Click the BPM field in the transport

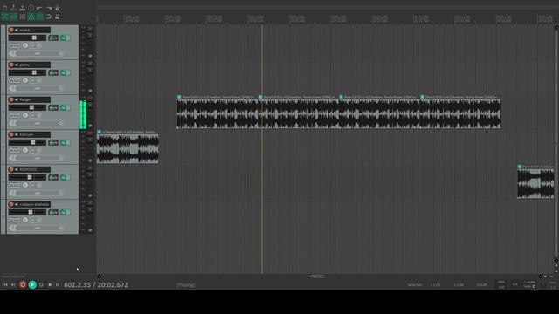point(501,285)
